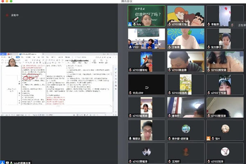Toggle the mic icon on s2102韩金霖's tile
The height and width of the screenshot is (164, 246).
pos(169,70)
